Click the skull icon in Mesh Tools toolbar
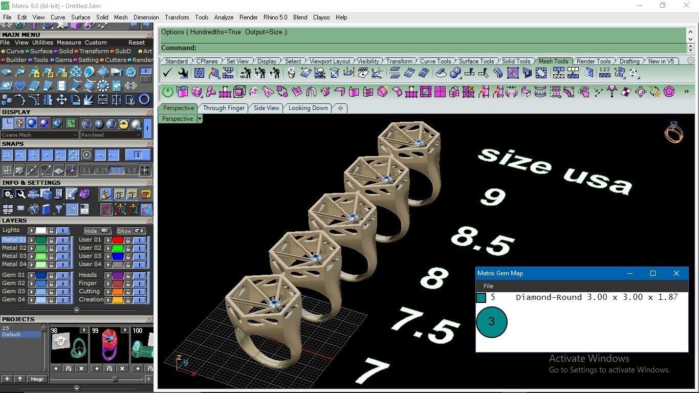 (x=320, y=73)
